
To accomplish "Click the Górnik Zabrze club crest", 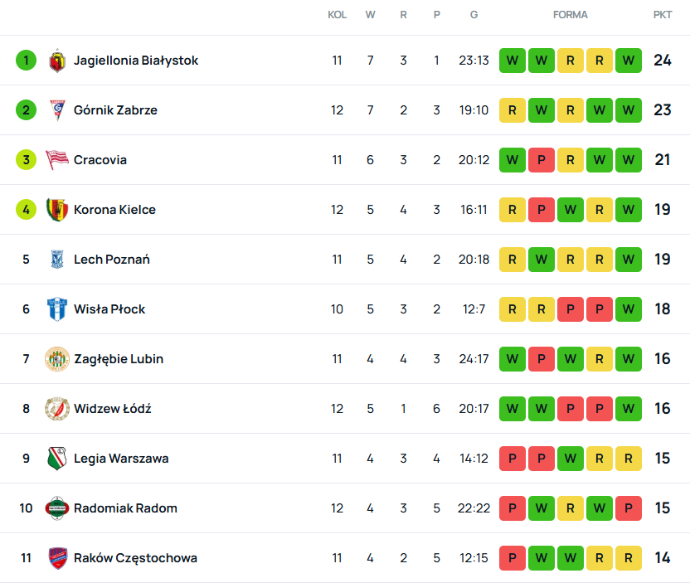I will click(56, 110).
